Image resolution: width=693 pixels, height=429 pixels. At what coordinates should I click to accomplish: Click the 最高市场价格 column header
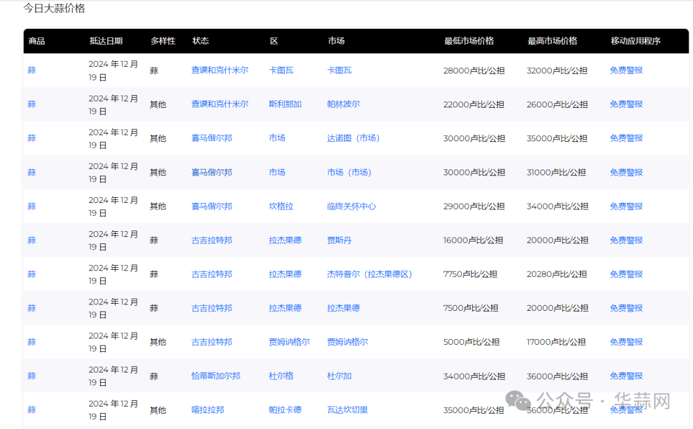[x=552, y=41]
